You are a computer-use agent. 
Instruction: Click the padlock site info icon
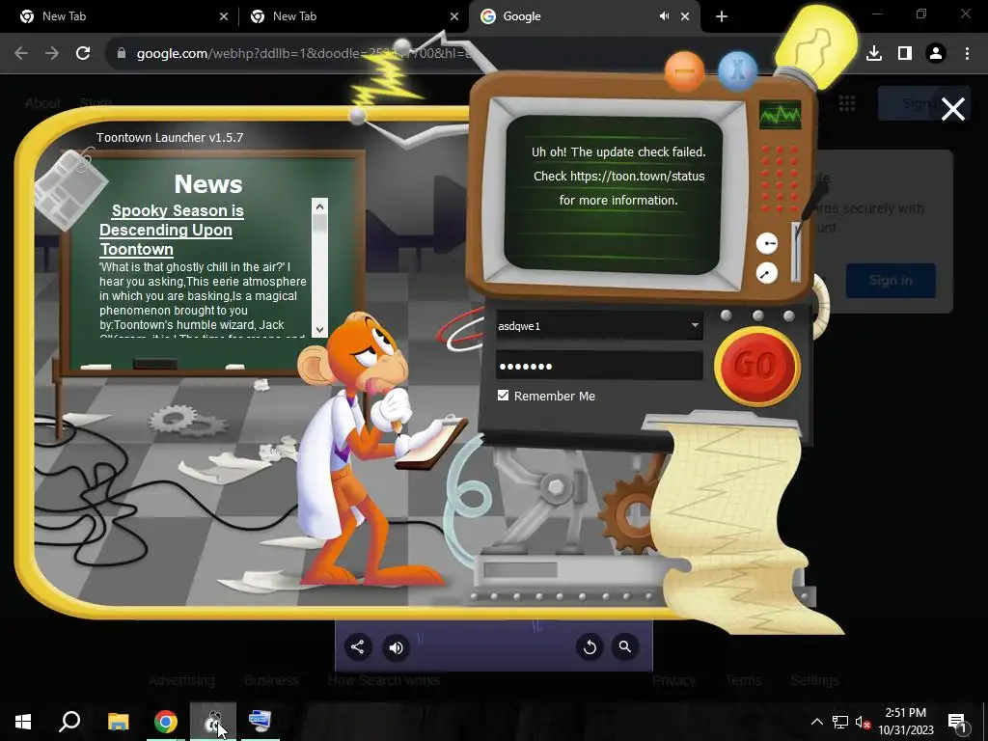pos(122,53)
